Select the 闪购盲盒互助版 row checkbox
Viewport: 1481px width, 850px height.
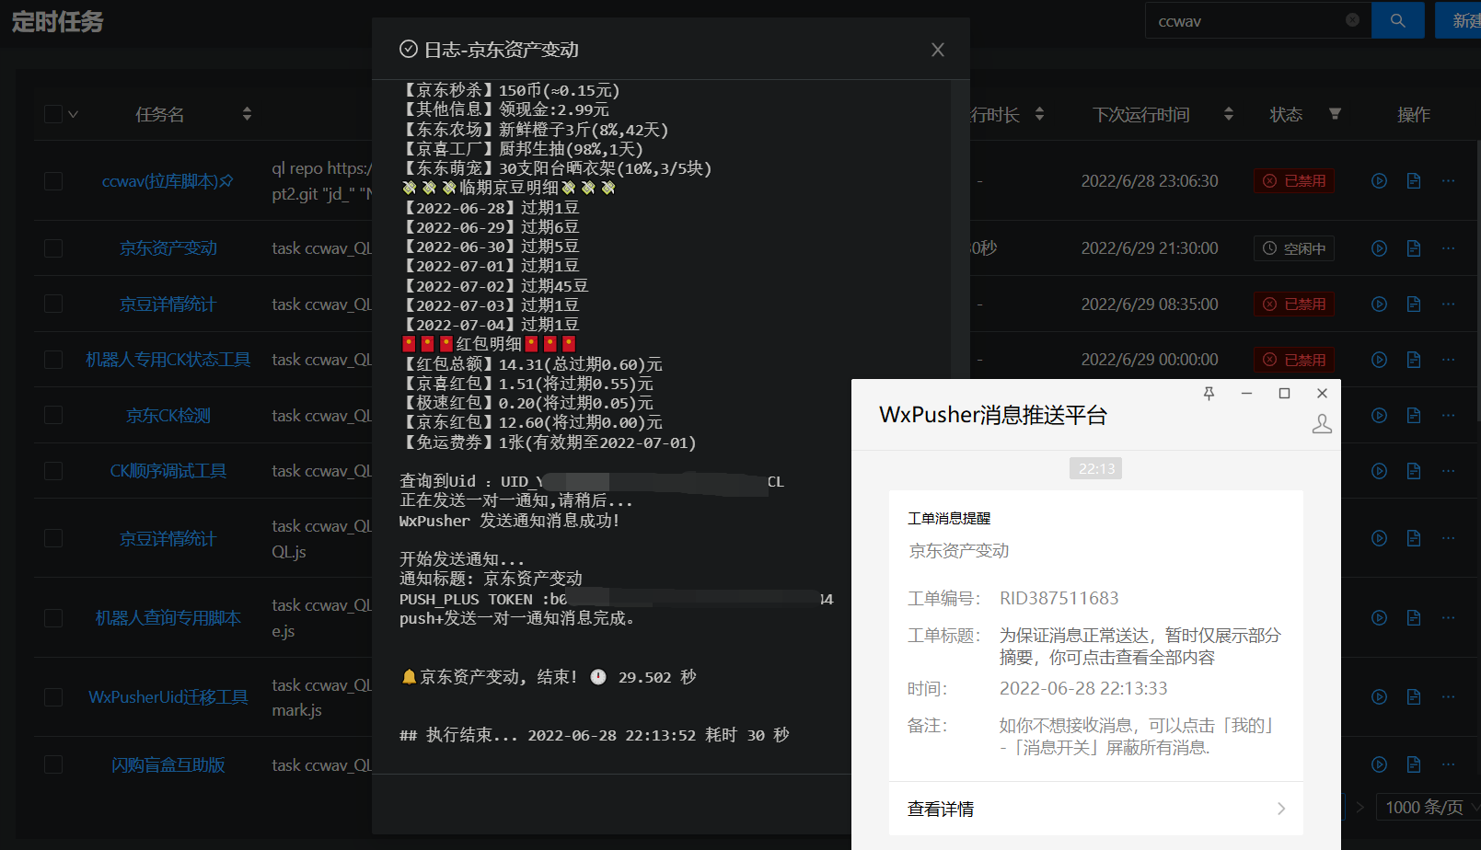(x=53, y=764)
